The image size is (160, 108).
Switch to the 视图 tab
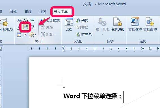pos(43,12)
